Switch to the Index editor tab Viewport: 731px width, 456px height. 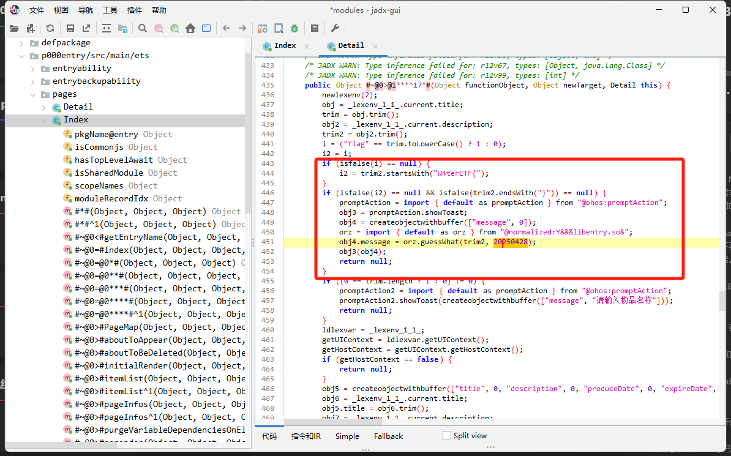click(x=284, y=46)
